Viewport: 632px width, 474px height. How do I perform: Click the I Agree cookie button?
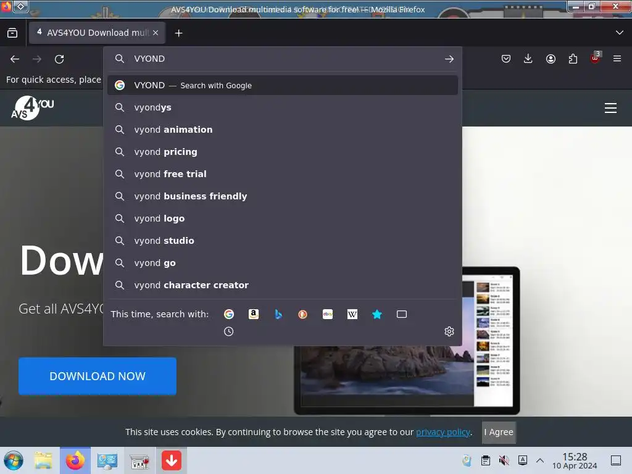click(499, 432)
